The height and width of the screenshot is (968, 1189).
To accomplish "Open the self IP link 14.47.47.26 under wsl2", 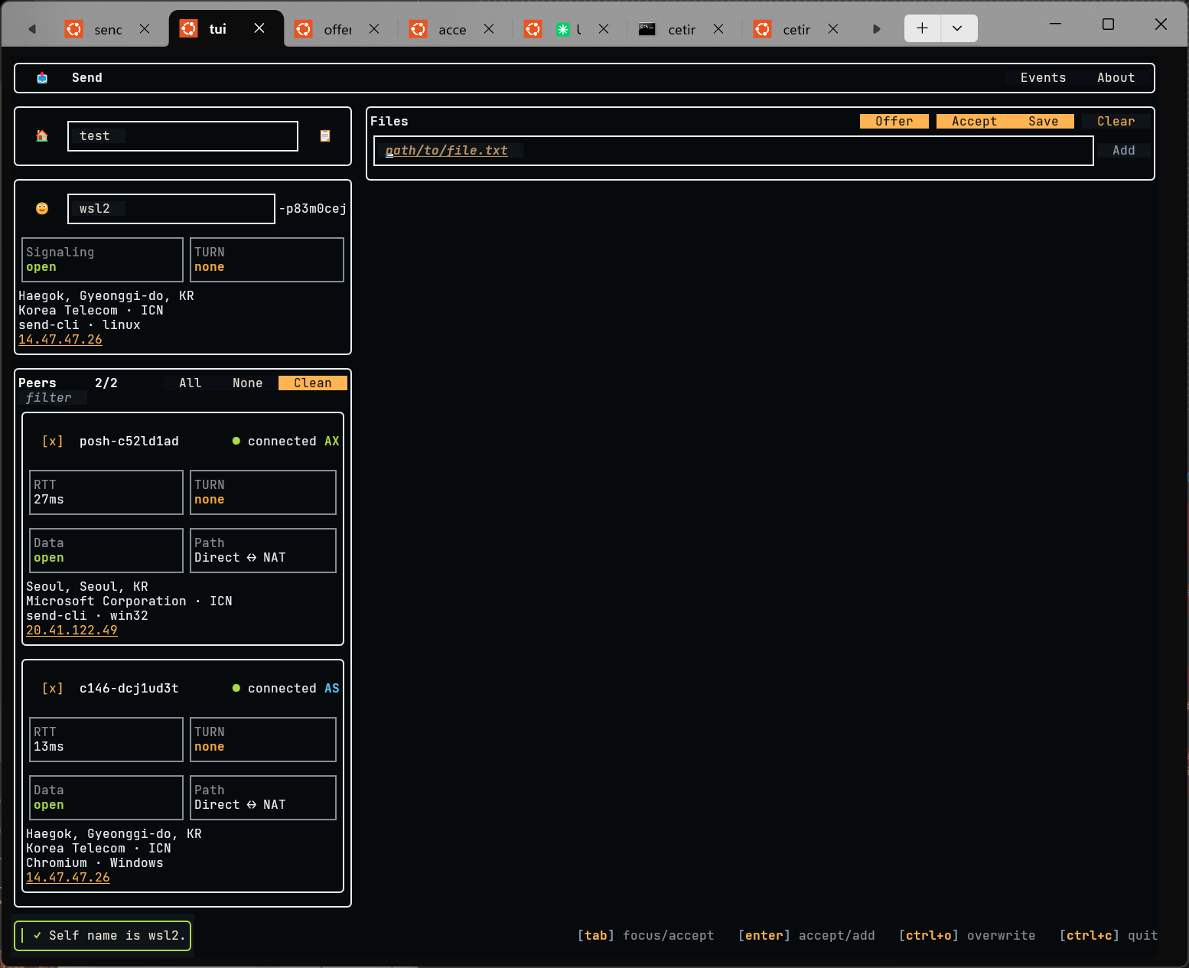I will (x=60, y=340).
